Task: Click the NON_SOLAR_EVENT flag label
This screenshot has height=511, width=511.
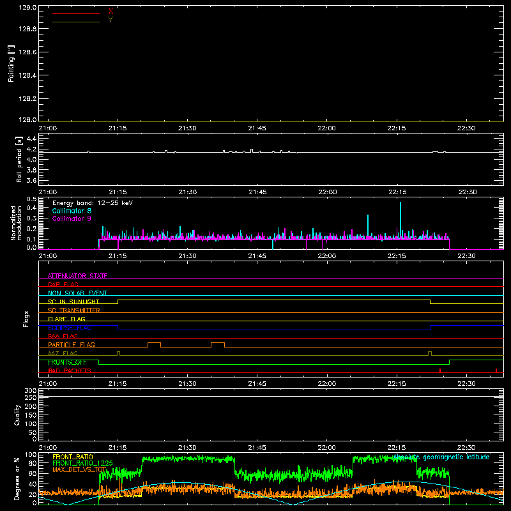Action: (x=77, y=293)
